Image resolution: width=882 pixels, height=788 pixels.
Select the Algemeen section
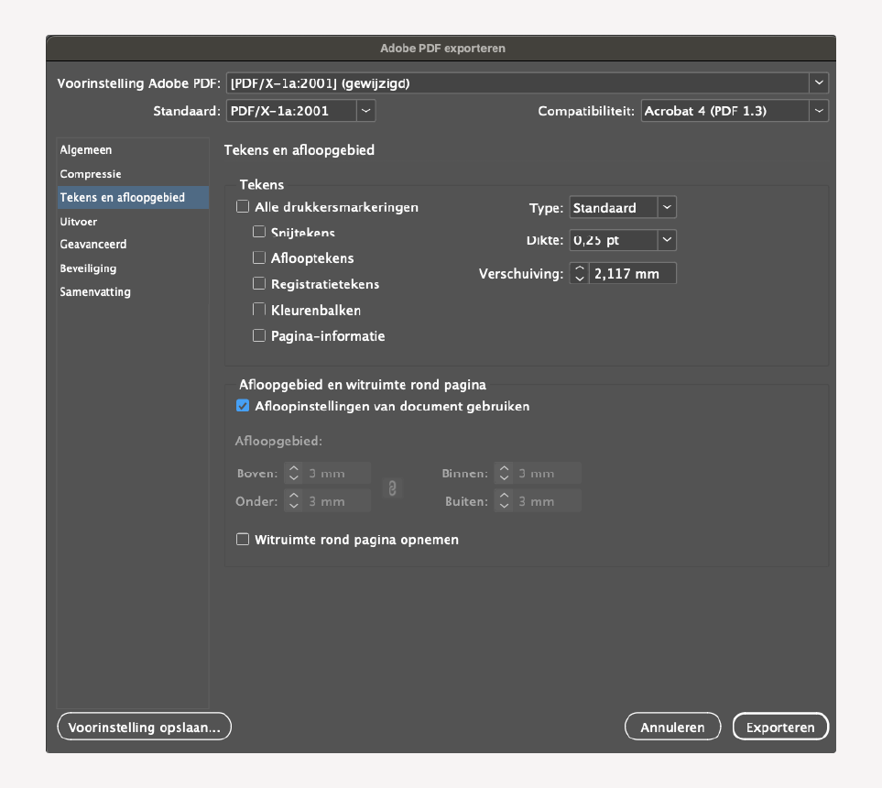133,149
